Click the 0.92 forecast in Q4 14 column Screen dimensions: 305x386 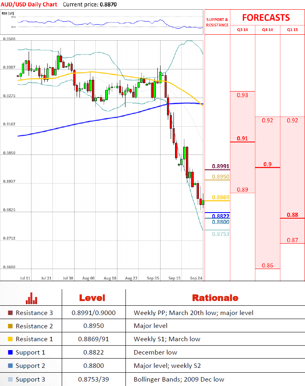click(x=267, y=120)
